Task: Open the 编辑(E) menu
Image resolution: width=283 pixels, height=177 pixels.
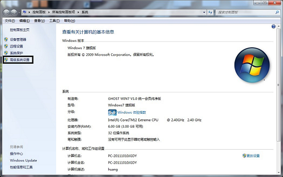Action: coord(25,21)
